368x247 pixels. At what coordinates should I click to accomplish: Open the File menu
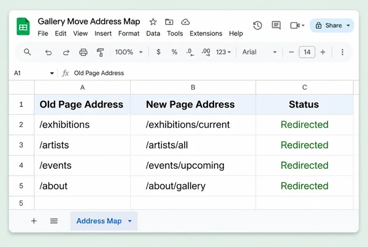pyautogui.click(x=43, y=34)
